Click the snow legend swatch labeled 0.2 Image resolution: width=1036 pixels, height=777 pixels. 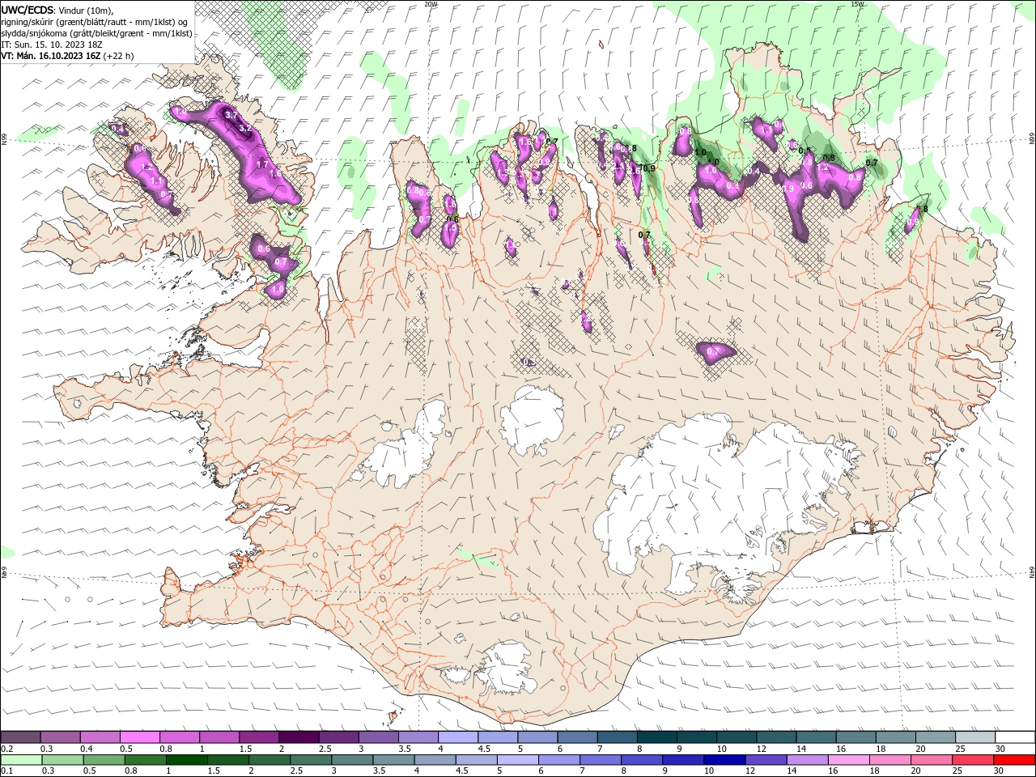tap(20, 737)
